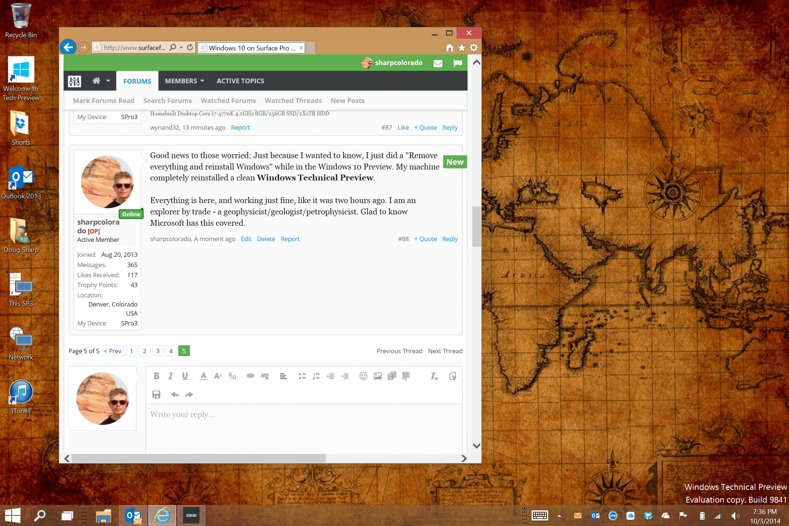
Task: Open the MEMBERS dropdown menu
Action: coord(184,81)
